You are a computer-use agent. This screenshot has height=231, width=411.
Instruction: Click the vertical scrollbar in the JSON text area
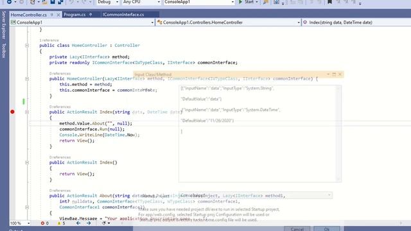click(338, 133)
